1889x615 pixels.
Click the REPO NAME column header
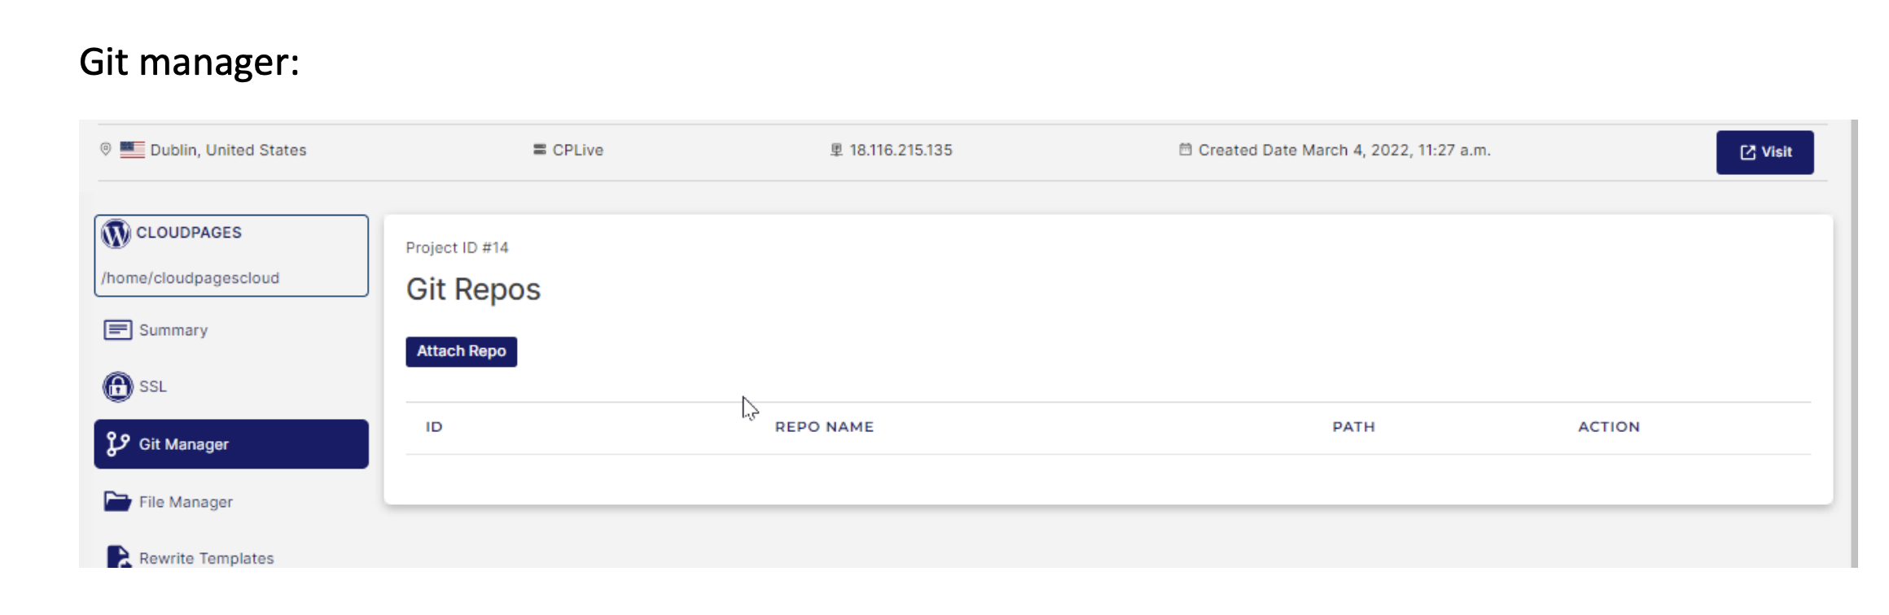tap(824, 427)
